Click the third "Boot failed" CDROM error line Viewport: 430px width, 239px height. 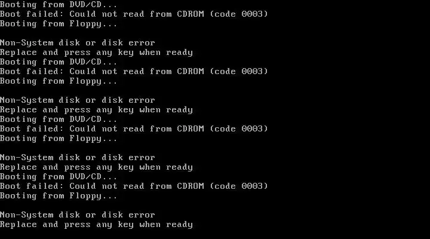134,128
